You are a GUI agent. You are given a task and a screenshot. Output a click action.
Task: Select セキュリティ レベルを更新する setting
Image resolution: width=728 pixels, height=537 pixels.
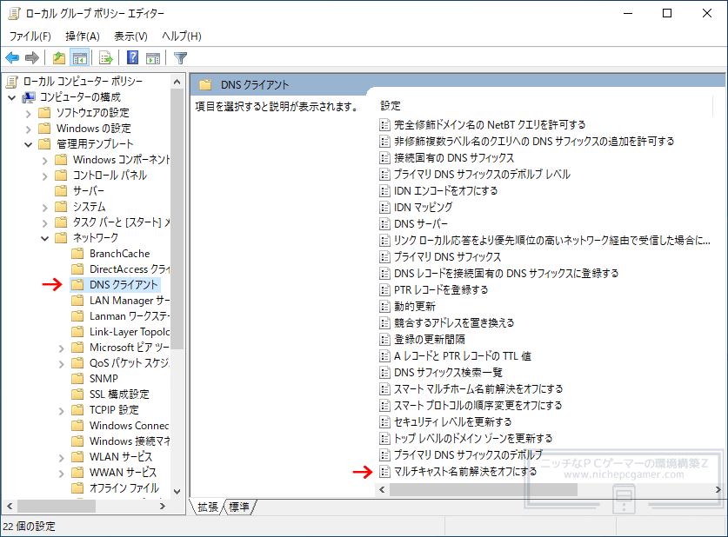(x=452, y=421)
